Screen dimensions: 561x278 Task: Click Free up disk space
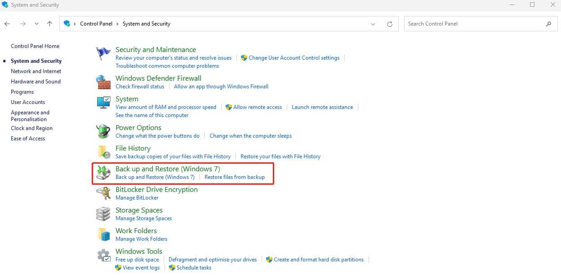137,260
